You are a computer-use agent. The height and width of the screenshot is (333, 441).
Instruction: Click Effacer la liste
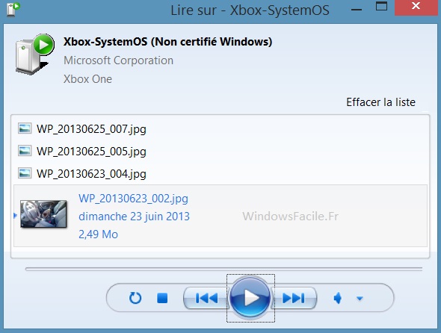380,102
